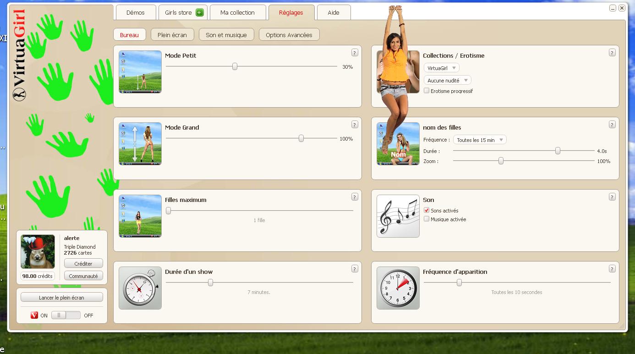
Task: Toggle the ON/OFF switch
Action: (x=66, y=315)
